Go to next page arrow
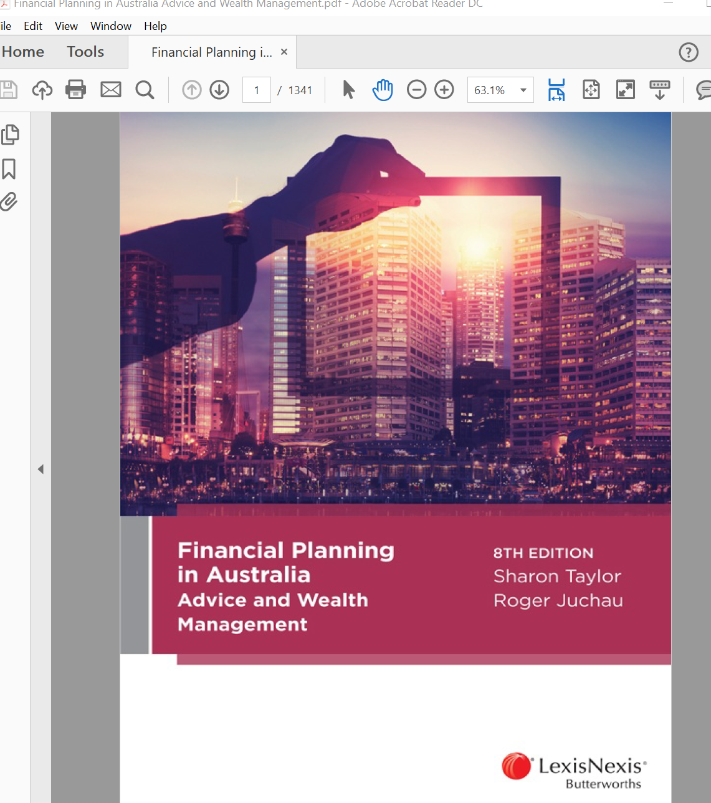Screen dimensions: 711x803 [x=219, y=90]
